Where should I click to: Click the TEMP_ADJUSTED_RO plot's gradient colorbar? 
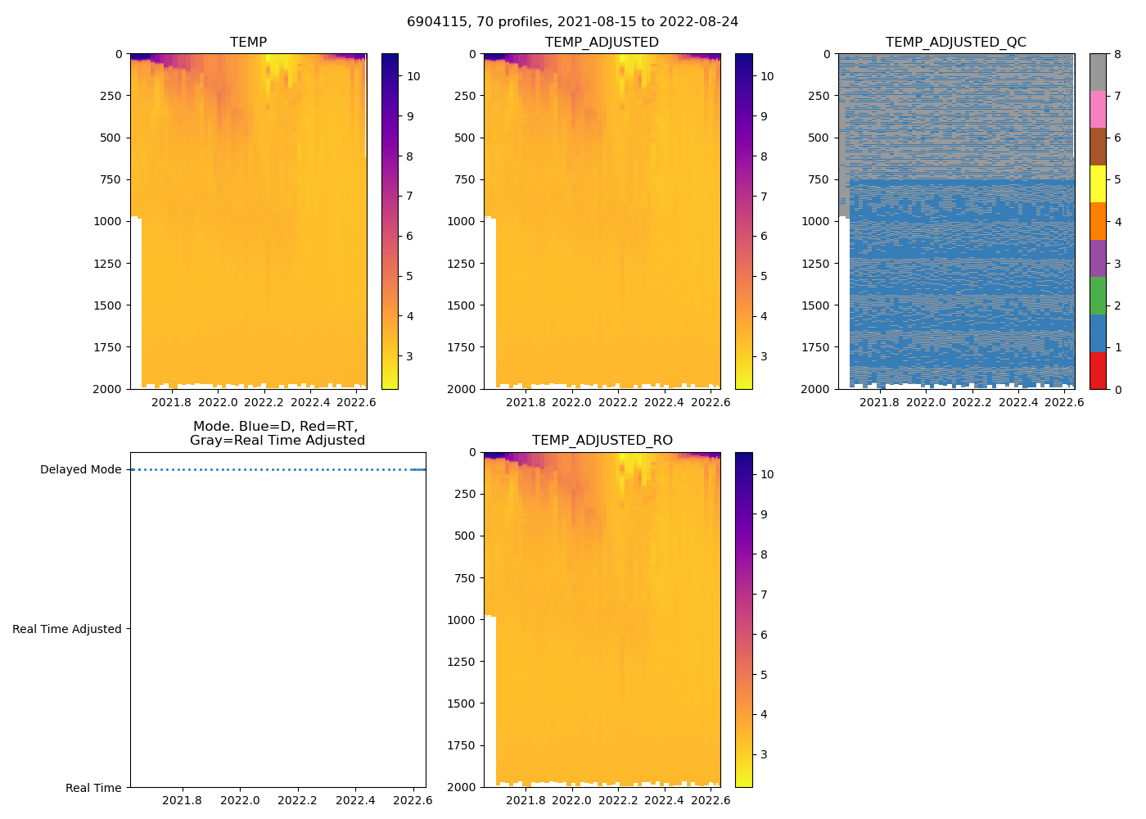click(743, 619)
